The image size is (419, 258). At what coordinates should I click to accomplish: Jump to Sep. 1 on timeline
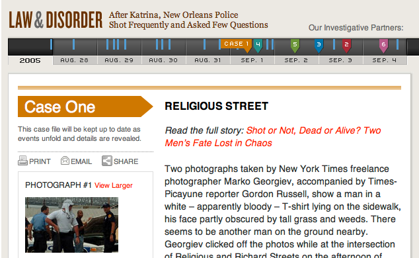coord(252,60)
